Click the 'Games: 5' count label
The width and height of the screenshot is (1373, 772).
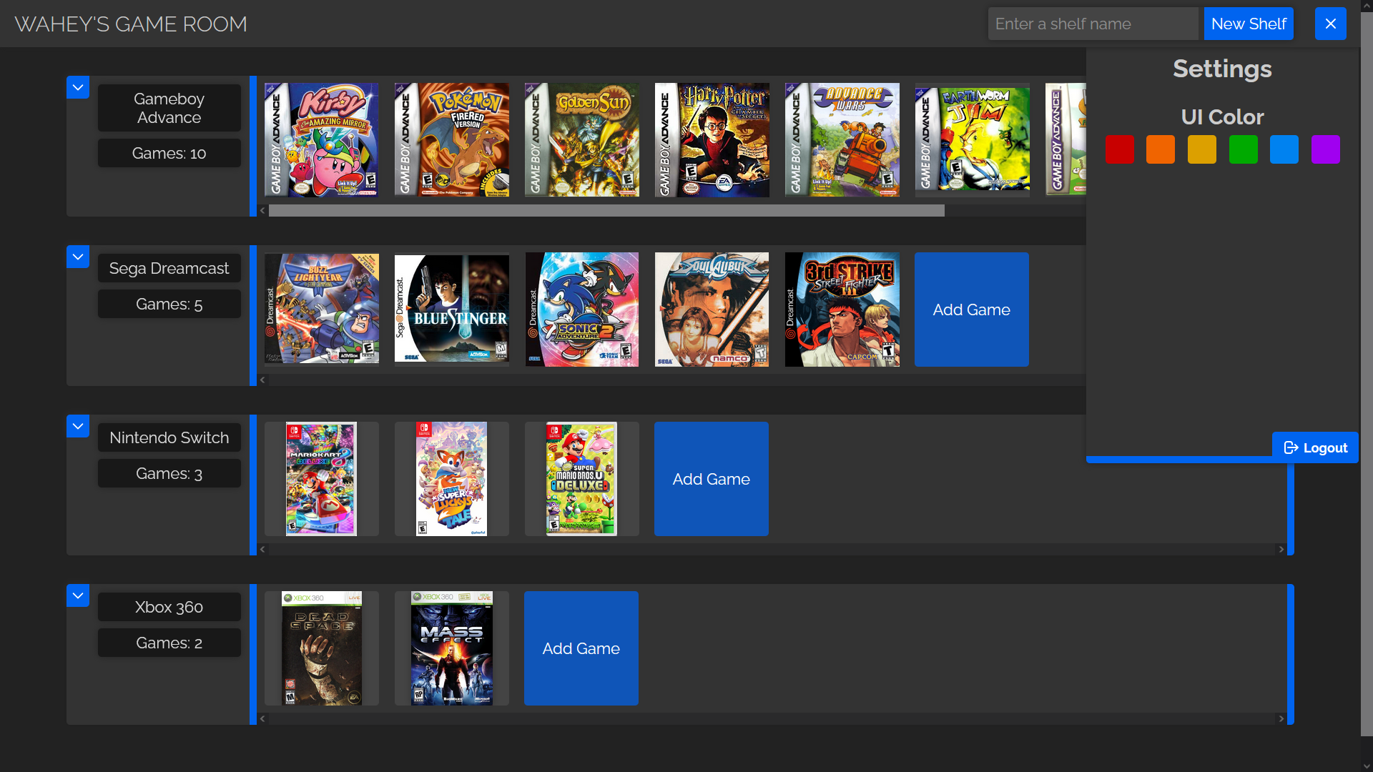[x=169, y=304]
